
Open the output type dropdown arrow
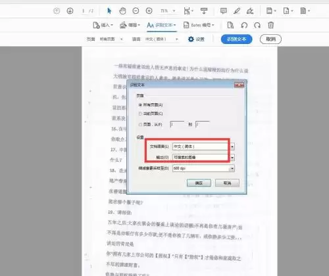(x=232, y=157)
